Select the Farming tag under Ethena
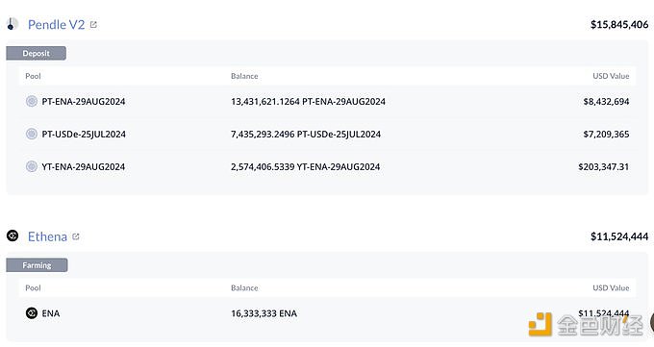Image resolution: width=654 pixels, height=347 pixels. pos(37,265)
